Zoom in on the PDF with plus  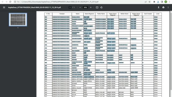(91, 8)
